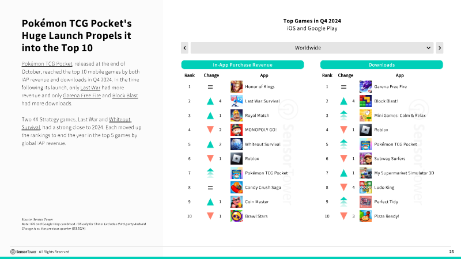Click the Garena Free Fire downloads icon

pos(365,87)
